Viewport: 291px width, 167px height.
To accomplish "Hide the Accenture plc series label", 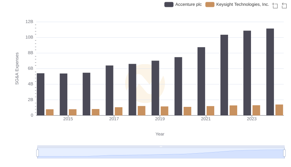I will click(x=188, y=4).
